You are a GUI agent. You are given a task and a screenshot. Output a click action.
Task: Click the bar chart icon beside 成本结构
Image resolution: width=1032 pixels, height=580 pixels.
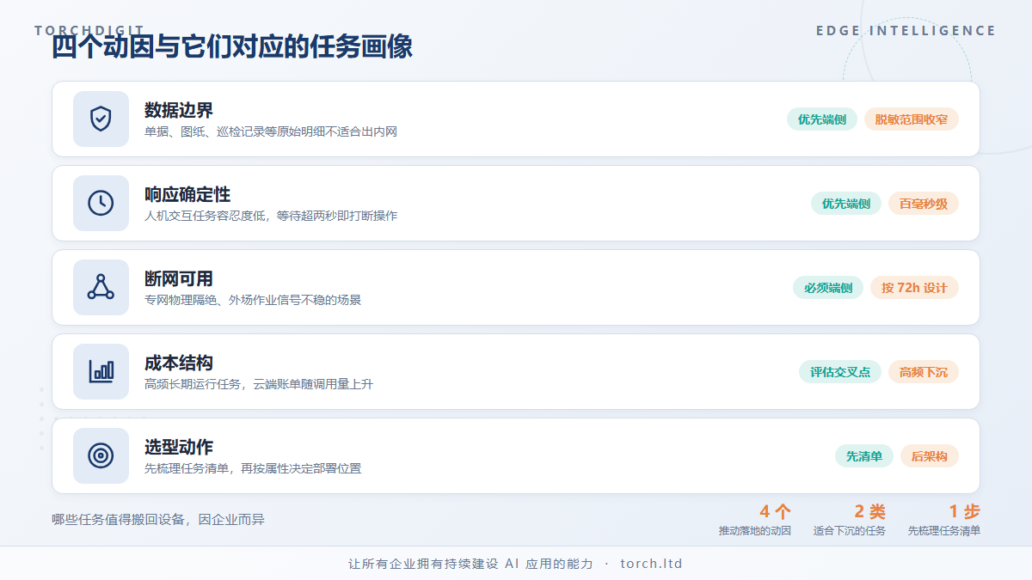click(x=101, y=371)
